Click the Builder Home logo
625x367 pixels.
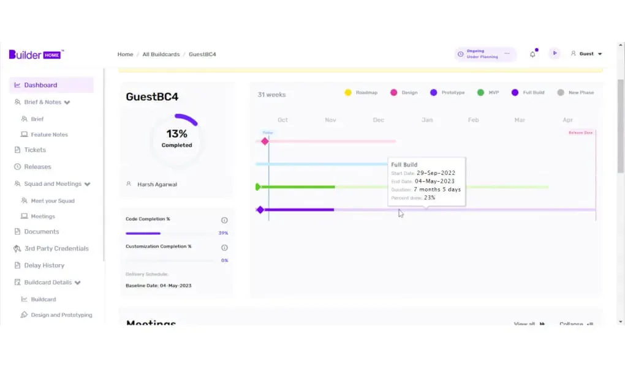coord(36,54)
